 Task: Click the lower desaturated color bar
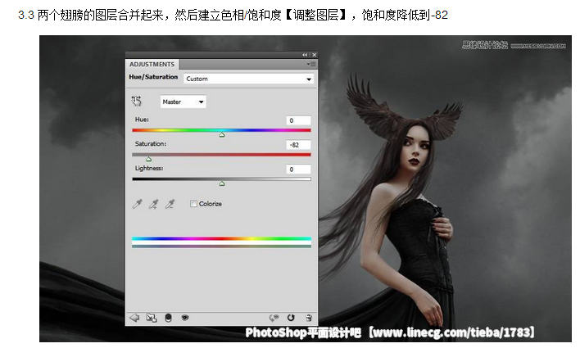[x=221, y=246]
